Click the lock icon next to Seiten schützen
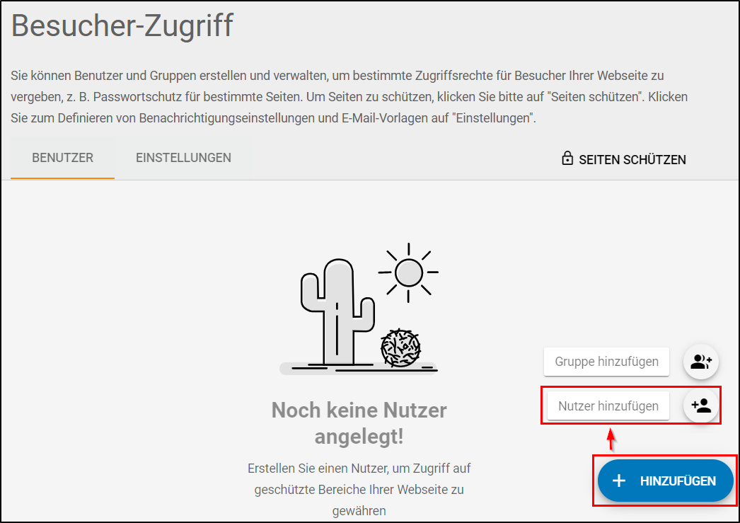Image resolution: width=740 pixels, height=523 pixels. click(567, 159)
